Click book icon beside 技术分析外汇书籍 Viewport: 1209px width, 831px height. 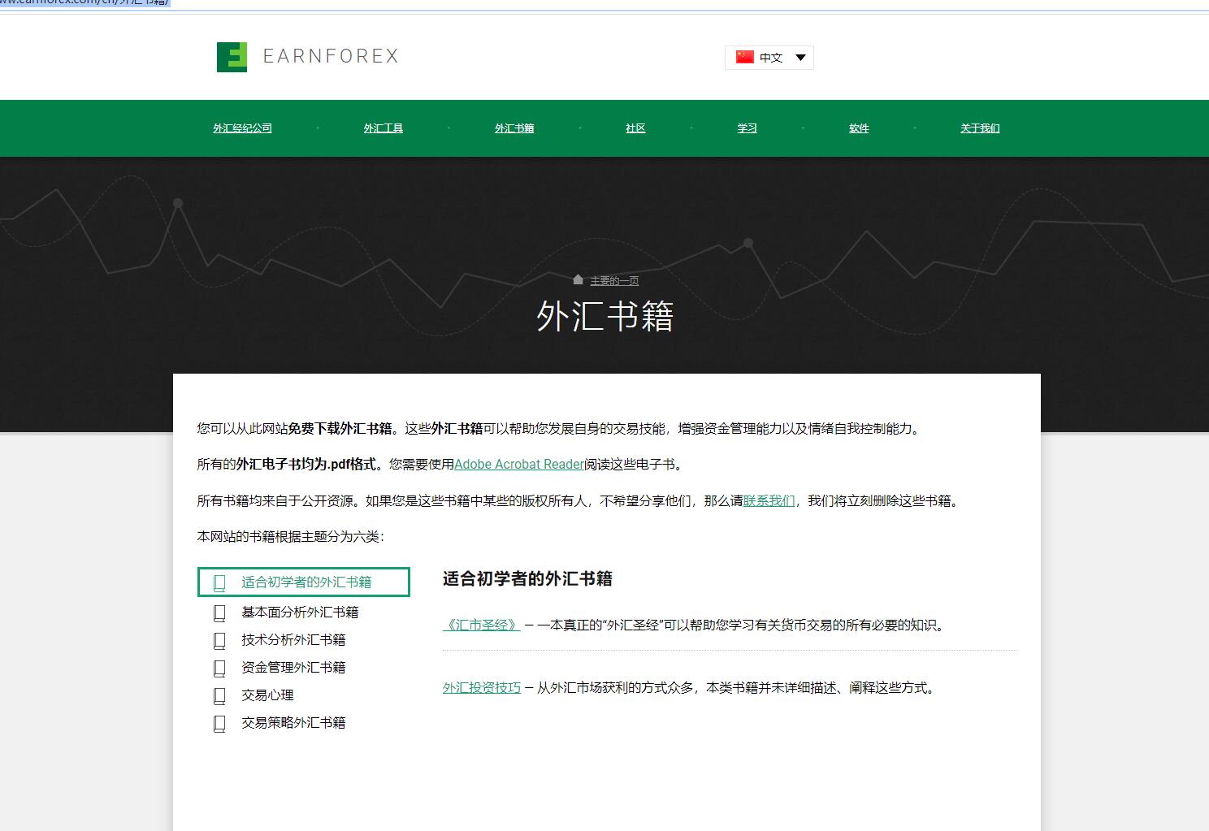pos(219,640)
